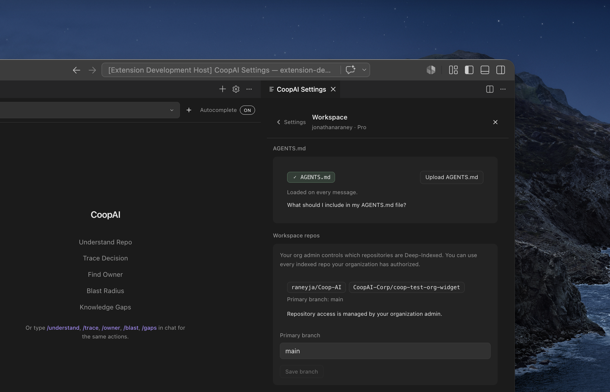Image resolution: width=610 pixels, height=392 pixels.
Task: Click the 'Workspace repos' section heading
Action: click(296, 235)
